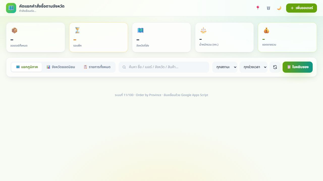This screenshot has height=181, width=323.
Task: Click the magnifier search icon
Action: (x=124, y=67)
